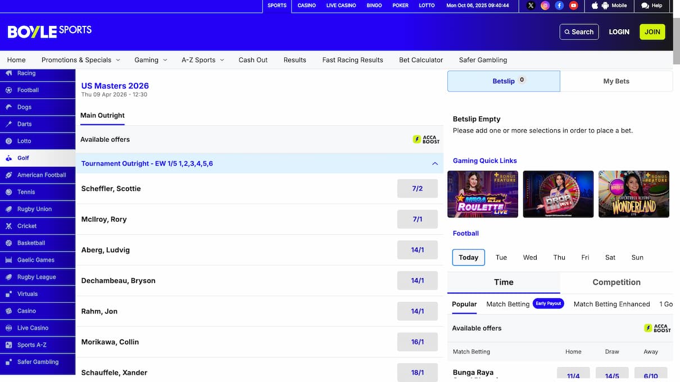680x382 pixels.
Task: Open the Mega Fire Blaze Roulette thumbnail
Action: click(482, 194)
